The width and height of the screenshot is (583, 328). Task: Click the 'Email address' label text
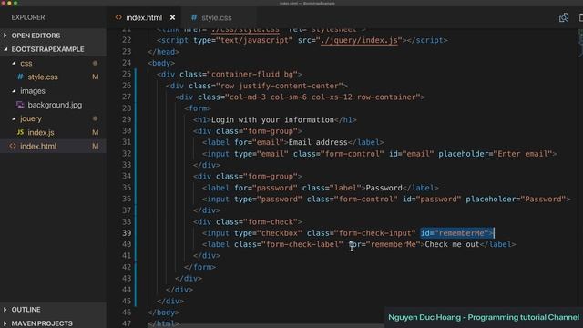[318, 142]
